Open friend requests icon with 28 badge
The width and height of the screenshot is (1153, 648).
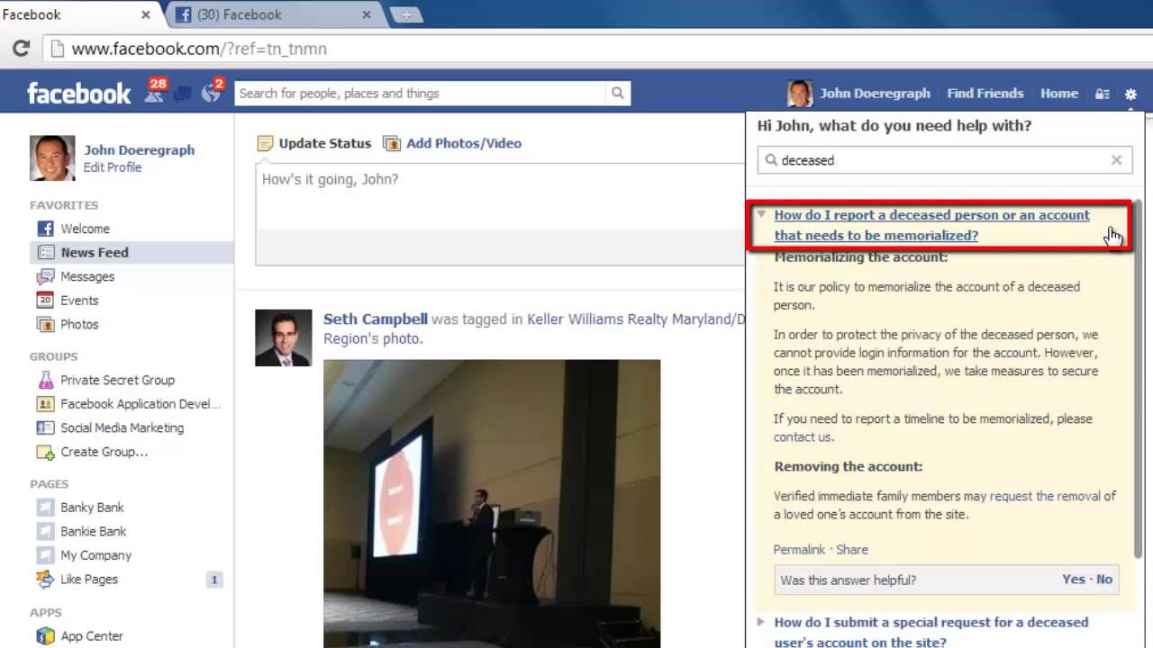pos(155,92)
